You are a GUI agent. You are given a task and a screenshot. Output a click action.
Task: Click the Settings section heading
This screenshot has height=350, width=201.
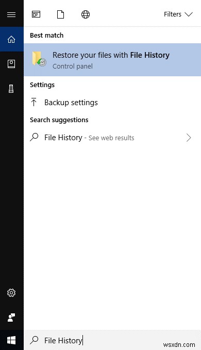pos(42,85)
